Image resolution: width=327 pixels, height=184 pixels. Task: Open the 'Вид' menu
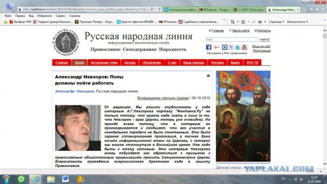31,16
